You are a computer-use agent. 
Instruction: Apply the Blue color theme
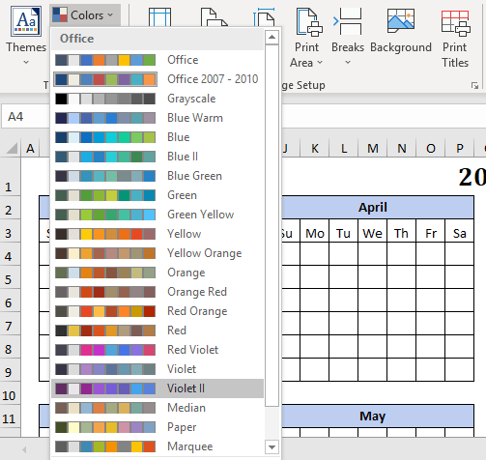pos(157,137)
